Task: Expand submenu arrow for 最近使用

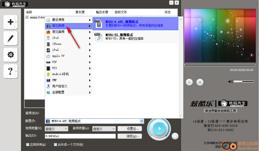Action: pos(90,20)
